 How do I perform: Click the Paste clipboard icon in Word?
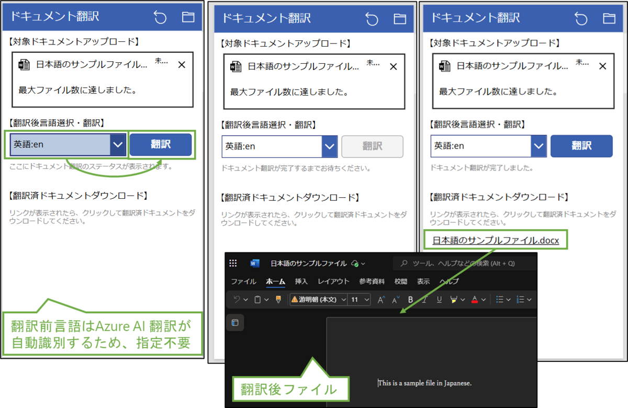click(257, 300)
